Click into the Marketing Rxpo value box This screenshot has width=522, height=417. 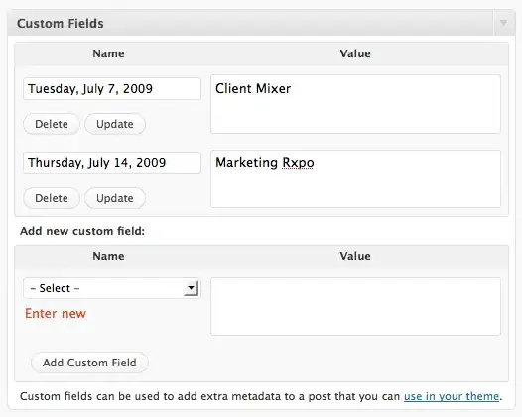coord(355,178)
